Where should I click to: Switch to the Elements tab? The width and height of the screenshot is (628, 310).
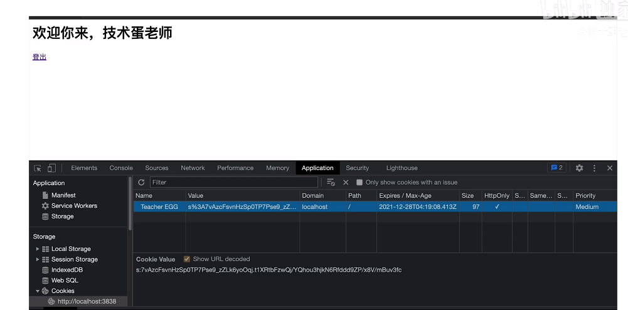click(84, 168)
